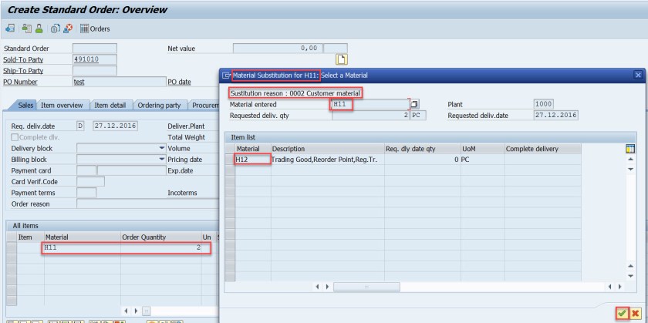The image size is (648, 323).
Task: Open the Item overview tab
Action: (x=62, y=106)
